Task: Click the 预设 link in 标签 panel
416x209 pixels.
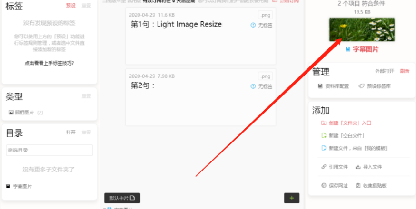Action: (70, 6)
